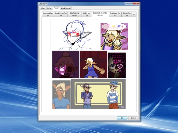Open the OC art tab
Screen dimensions: 178x133
coord(49,8)
